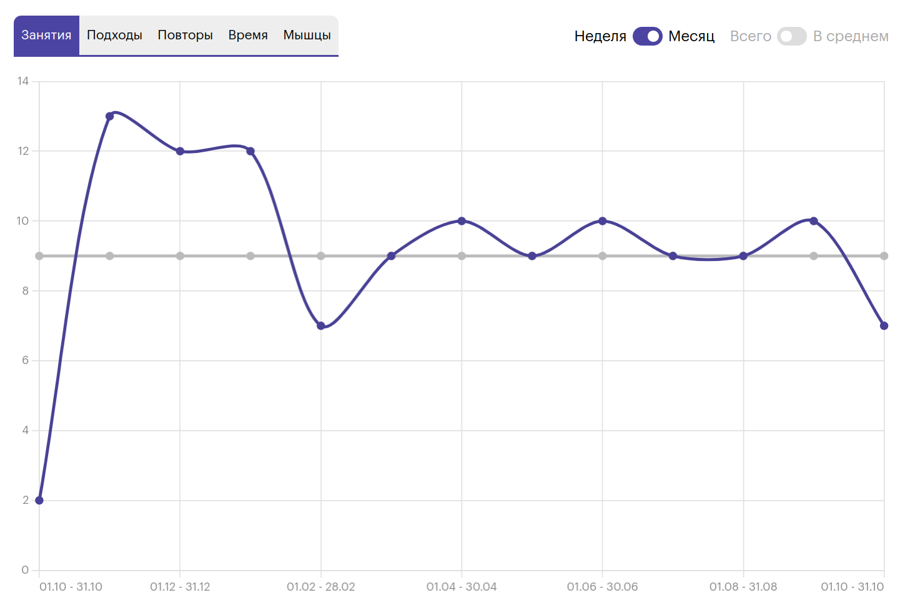Screen dimensions: 905x610
Task: Click the Неделя label
Action: [600, 36]
